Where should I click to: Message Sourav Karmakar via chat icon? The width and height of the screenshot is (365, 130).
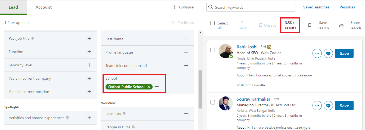click(329, 106)
